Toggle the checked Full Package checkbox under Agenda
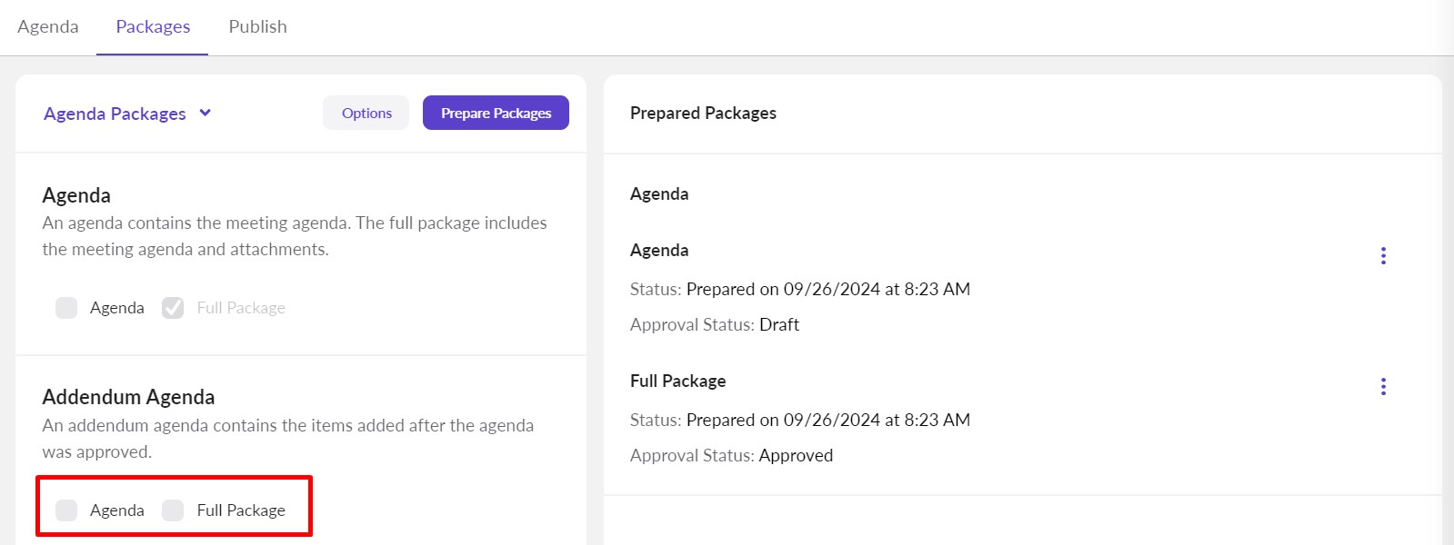Image resolution: width=1454 pixels, height=545 pixels. (x=173, y=308)
